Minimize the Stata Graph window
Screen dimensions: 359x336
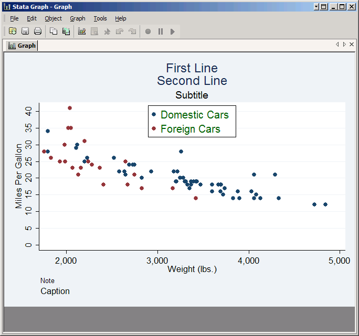(333, 7)
